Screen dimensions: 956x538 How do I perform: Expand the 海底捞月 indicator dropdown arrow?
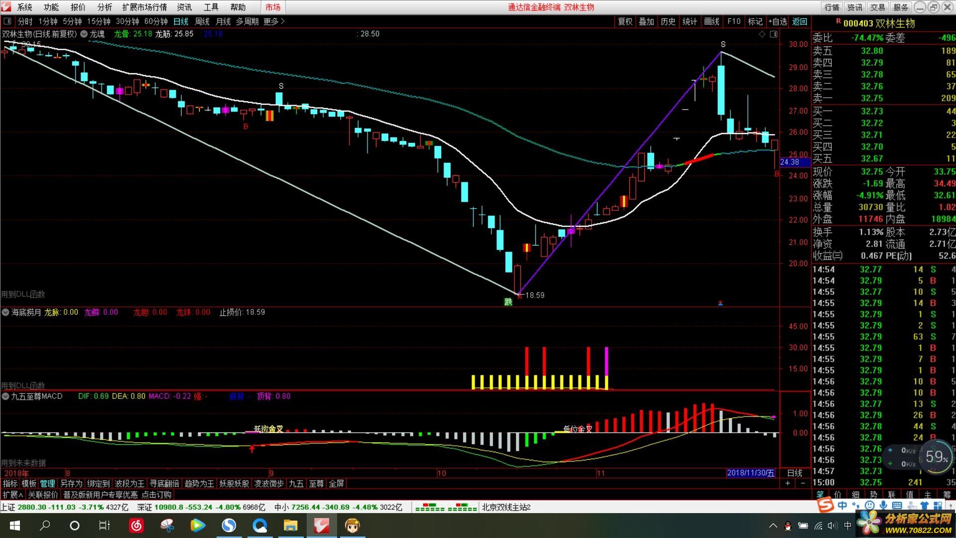pos(5,312)
